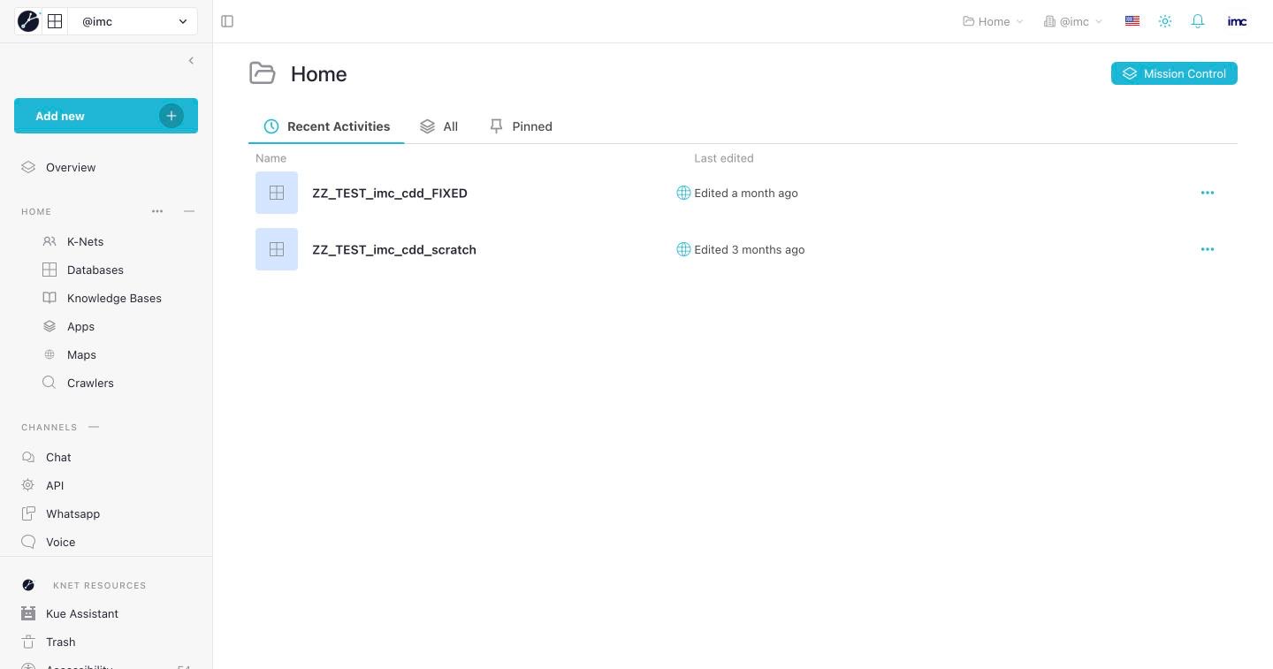Open ZZ_TEST_imc_cdd_FIXED database
This screenshot has height=669, width=1273.
[x=390, y=193]
